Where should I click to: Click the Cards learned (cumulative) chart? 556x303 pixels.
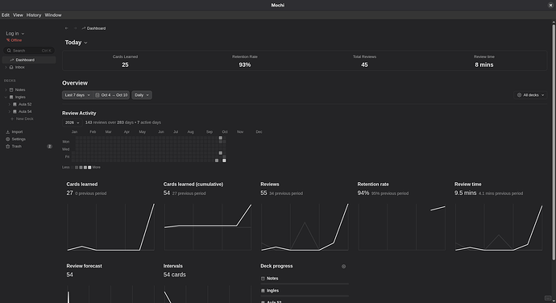(208, 227)
